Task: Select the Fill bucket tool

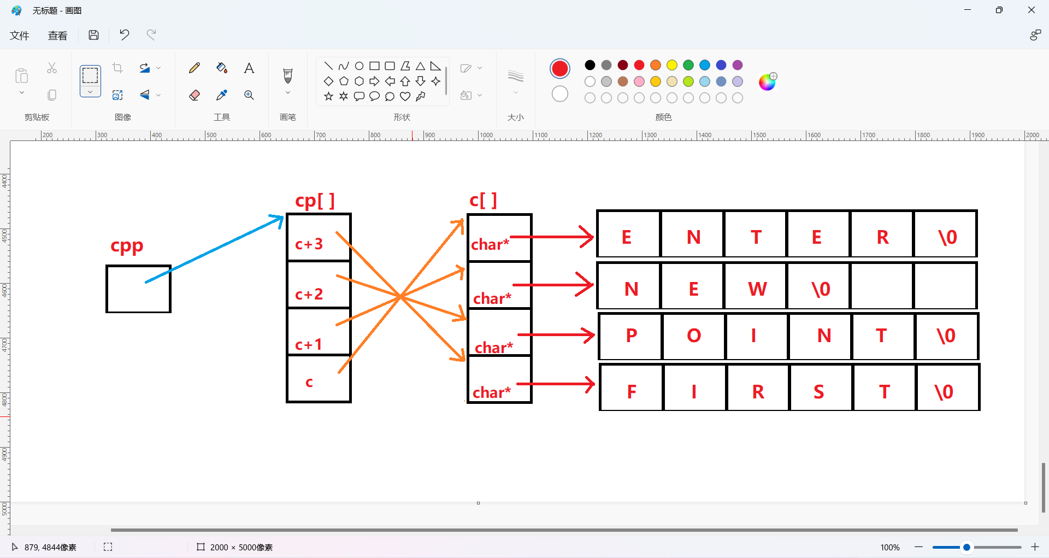Action: 222,68
